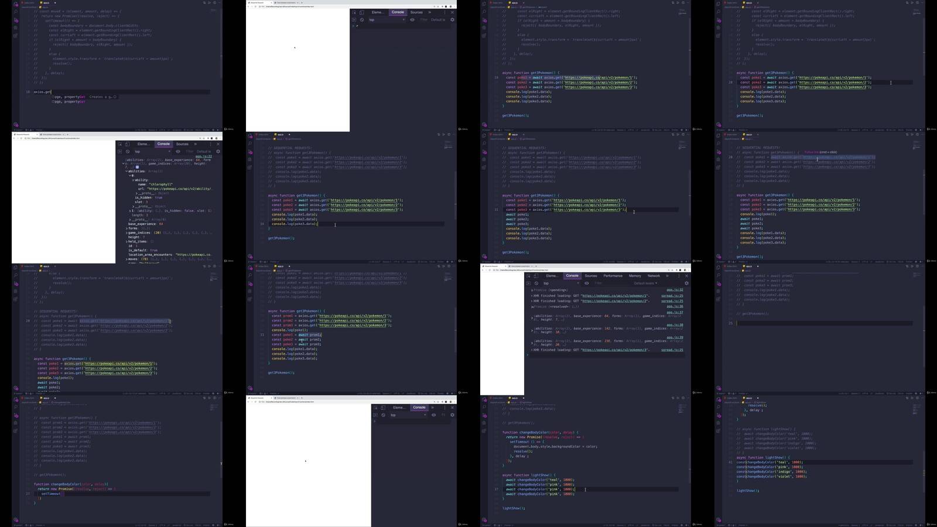The width and height of the screenshot is (937, 527).
Task: Open the app.js:36 source link
Action: point(675,306)
